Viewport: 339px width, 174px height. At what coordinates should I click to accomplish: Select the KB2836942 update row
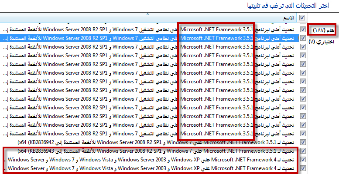(156, 142)
